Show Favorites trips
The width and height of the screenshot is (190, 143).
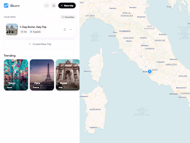[68, 17]
